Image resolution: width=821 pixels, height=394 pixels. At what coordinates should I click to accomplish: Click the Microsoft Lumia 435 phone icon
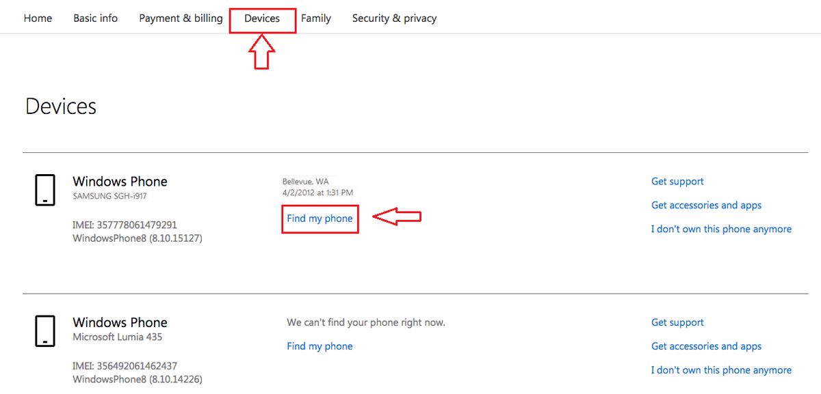click(x=44, y=331)
